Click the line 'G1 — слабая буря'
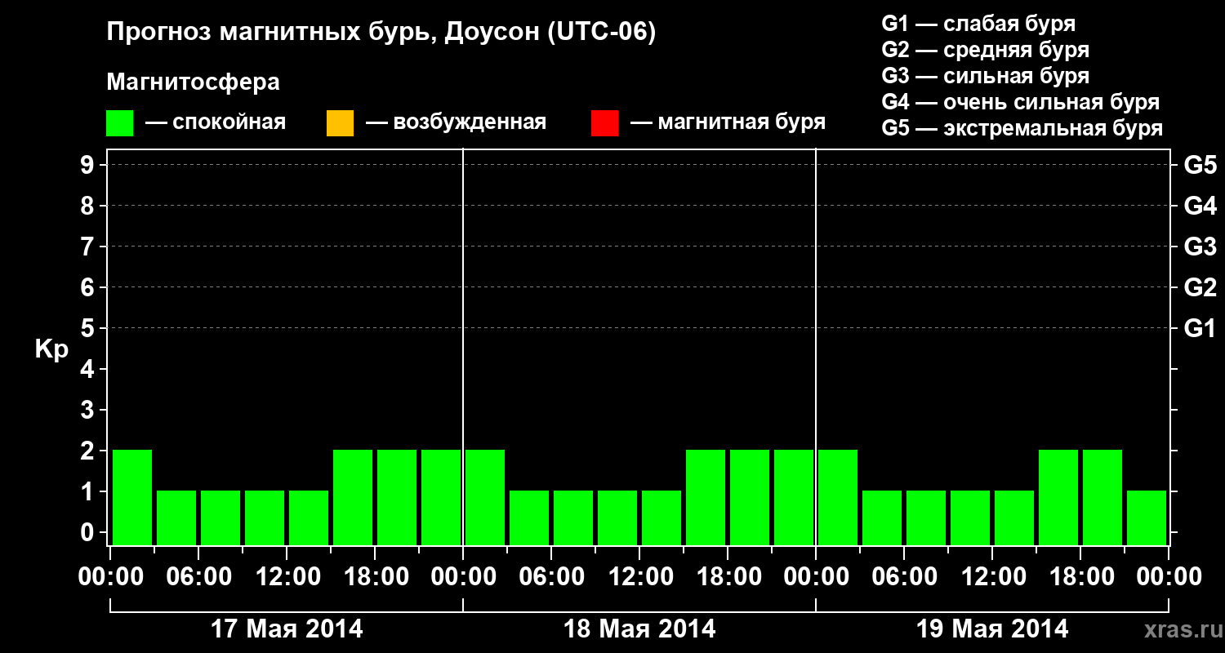Image resolution: width=1225 pixels, height=653 pixels. tap(978, 23)
